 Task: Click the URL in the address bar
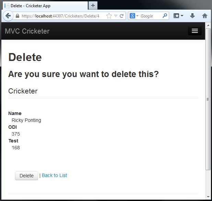click(60, 16)
